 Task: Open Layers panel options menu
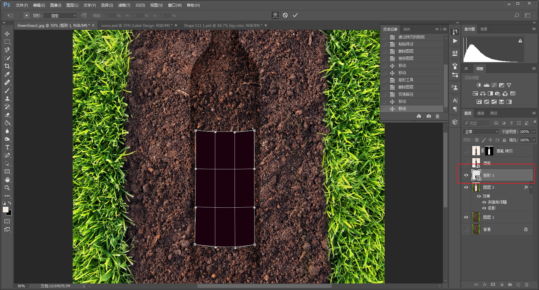534,113
